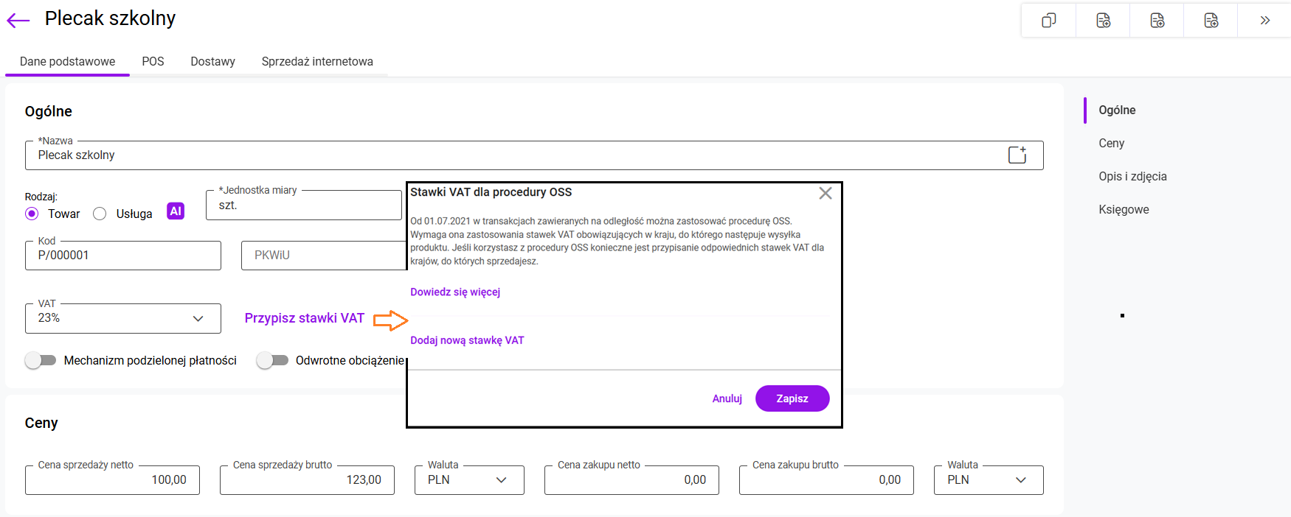Enable Mechanizm podzielonej płatności switch
The width and height of the screenshot is (1291, 517).
point(41,360)
